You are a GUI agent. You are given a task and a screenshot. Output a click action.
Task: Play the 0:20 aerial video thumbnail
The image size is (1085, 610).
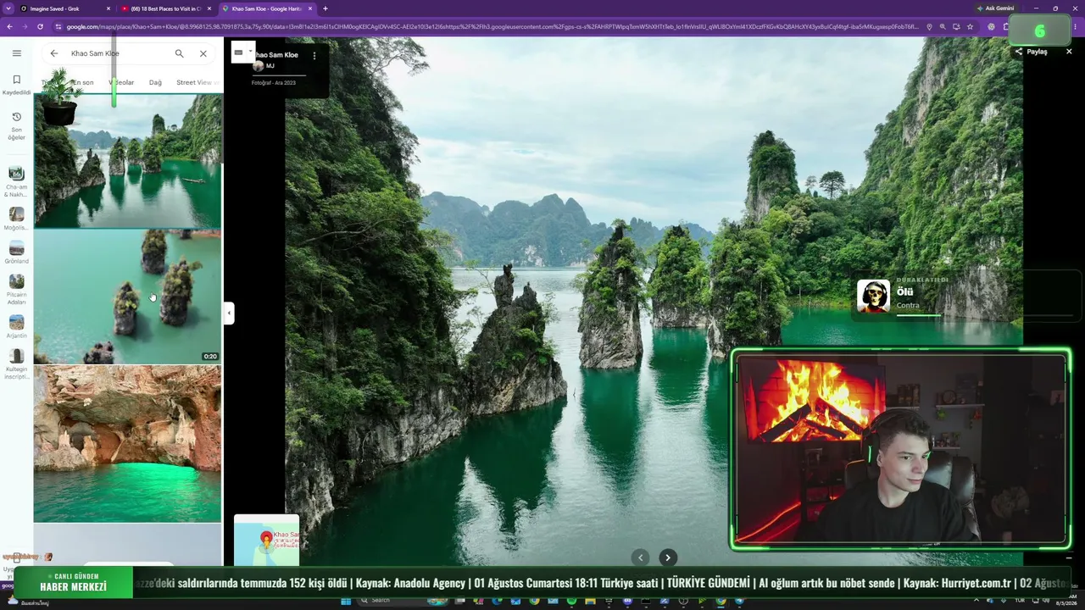127,297
